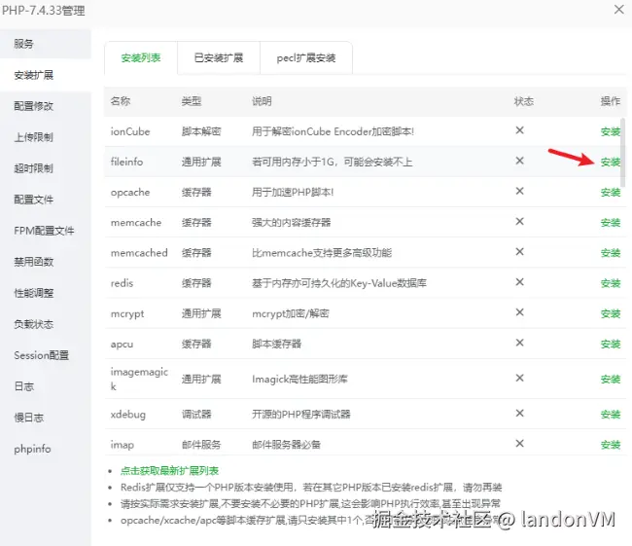Viewport: 632px width, 546px height.
Task: Select the redis name cell
Action: (122, 283)
